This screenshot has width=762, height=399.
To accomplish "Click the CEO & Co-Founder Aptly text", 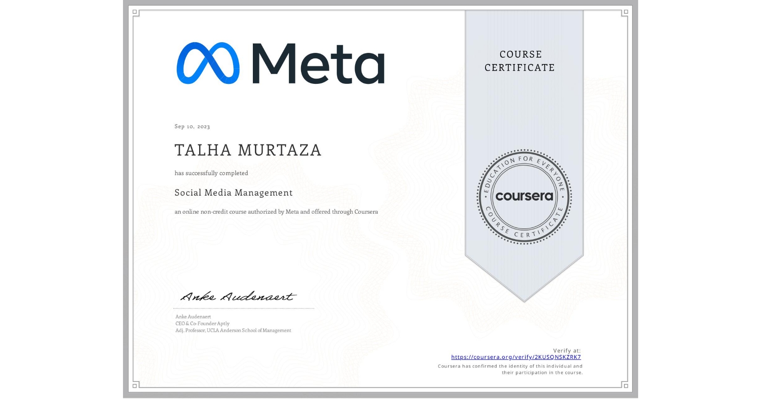I will point(202,323).
